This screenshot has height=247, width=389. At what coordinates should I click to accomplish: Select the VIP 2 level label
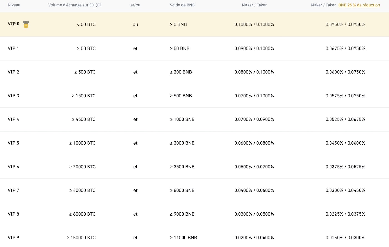point(13,72)
